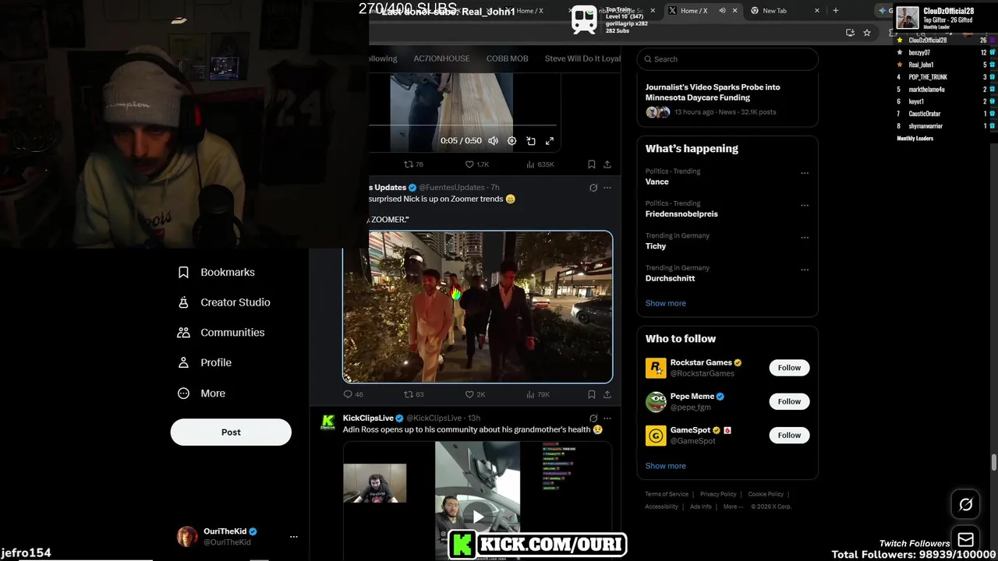
Task: Open more options on FuentesUpdates tweet
Action: pyautogui.click(x=607, y=188)
